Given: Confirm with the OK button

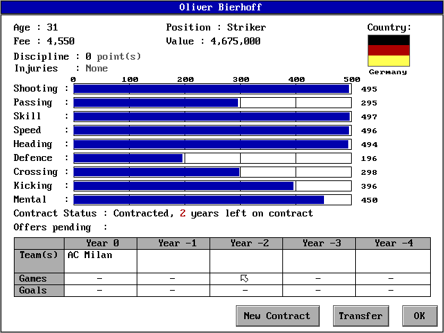Looking at the screenshot, I should coord(419,316).
